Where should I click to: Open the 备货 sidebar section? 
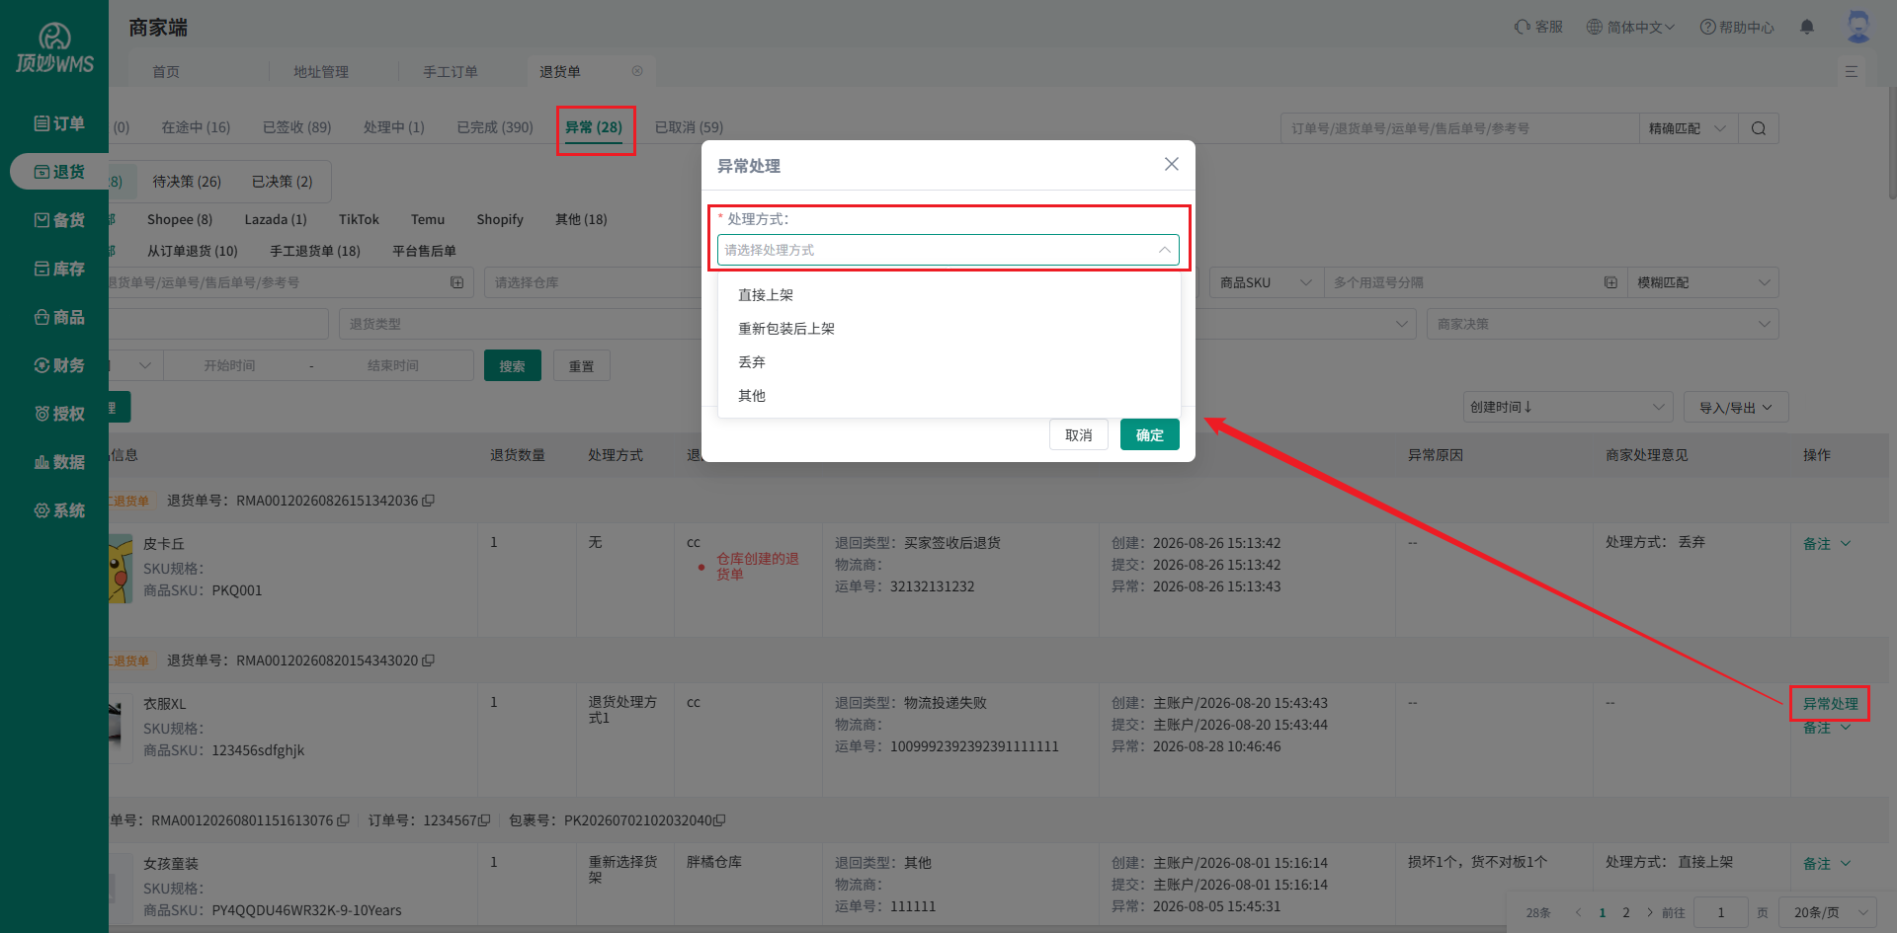[x=58, y=220]
